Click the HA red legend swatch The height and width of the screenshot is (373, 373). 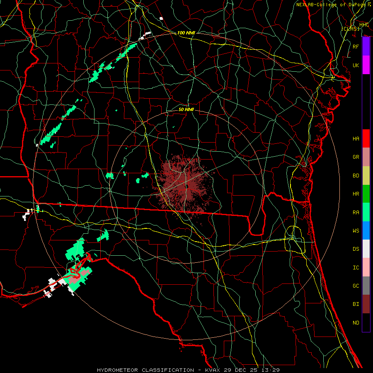pyautogui.click(x=366, y=138)
